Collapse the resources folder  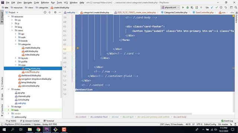pos(9,16)
